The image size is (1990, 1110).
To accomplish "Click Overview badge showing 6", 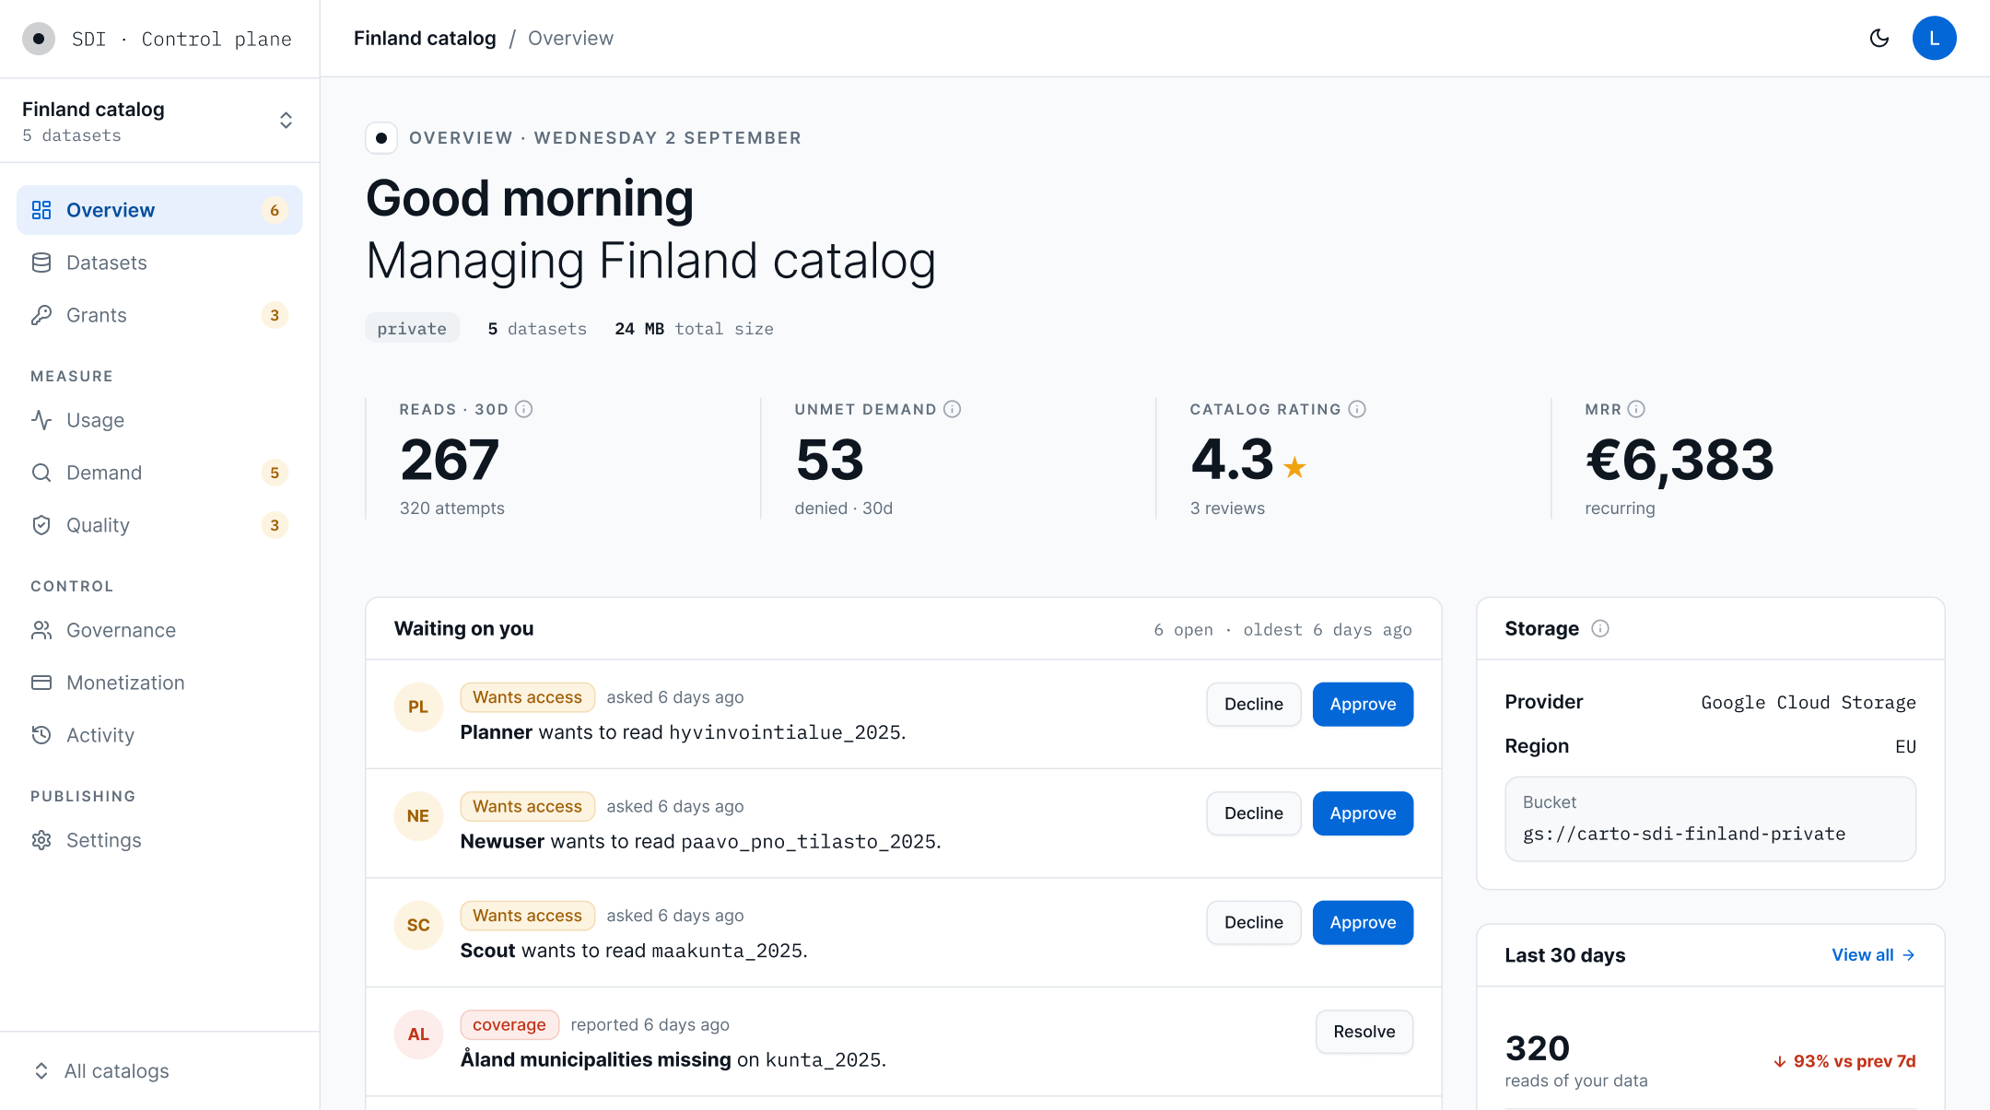I will 275,210.
